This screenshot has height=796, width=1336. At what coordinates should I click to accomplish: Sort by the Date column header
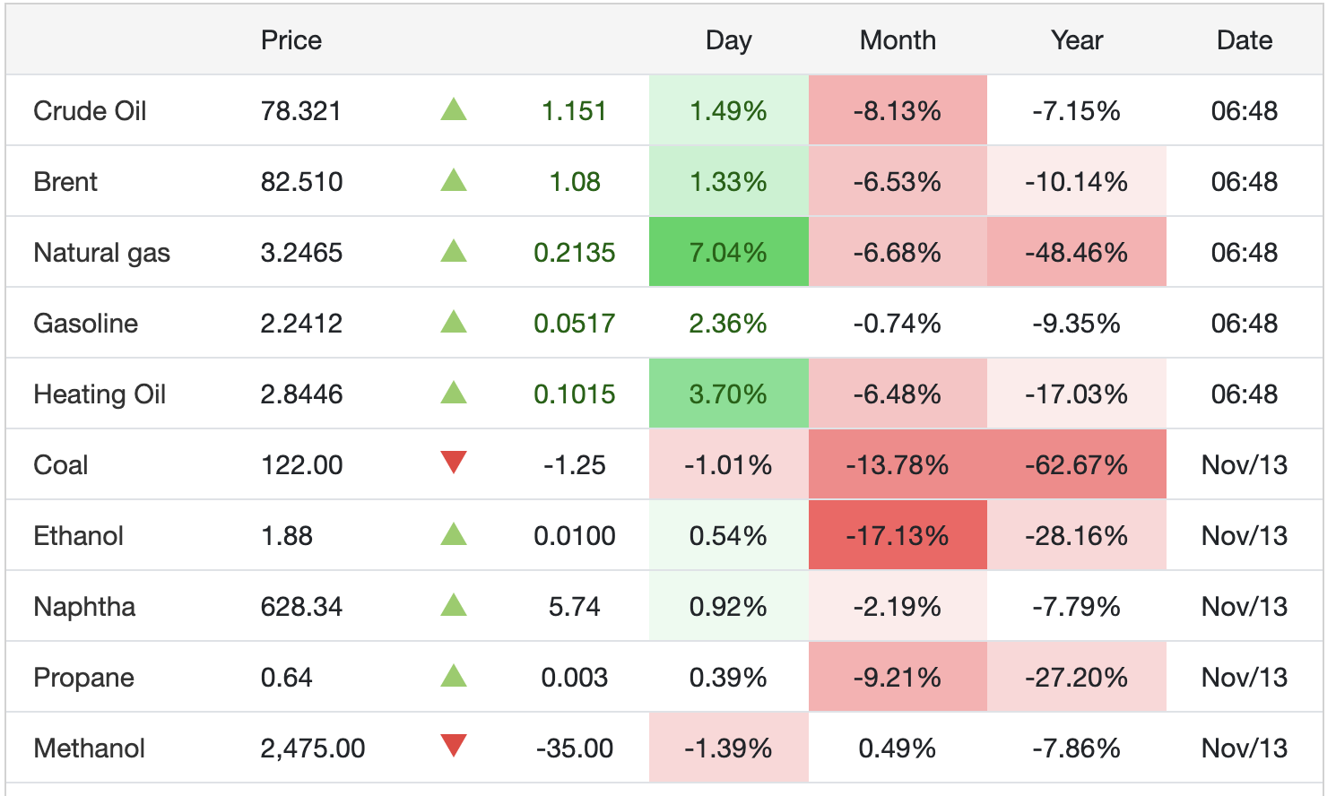coord(1245,40)
